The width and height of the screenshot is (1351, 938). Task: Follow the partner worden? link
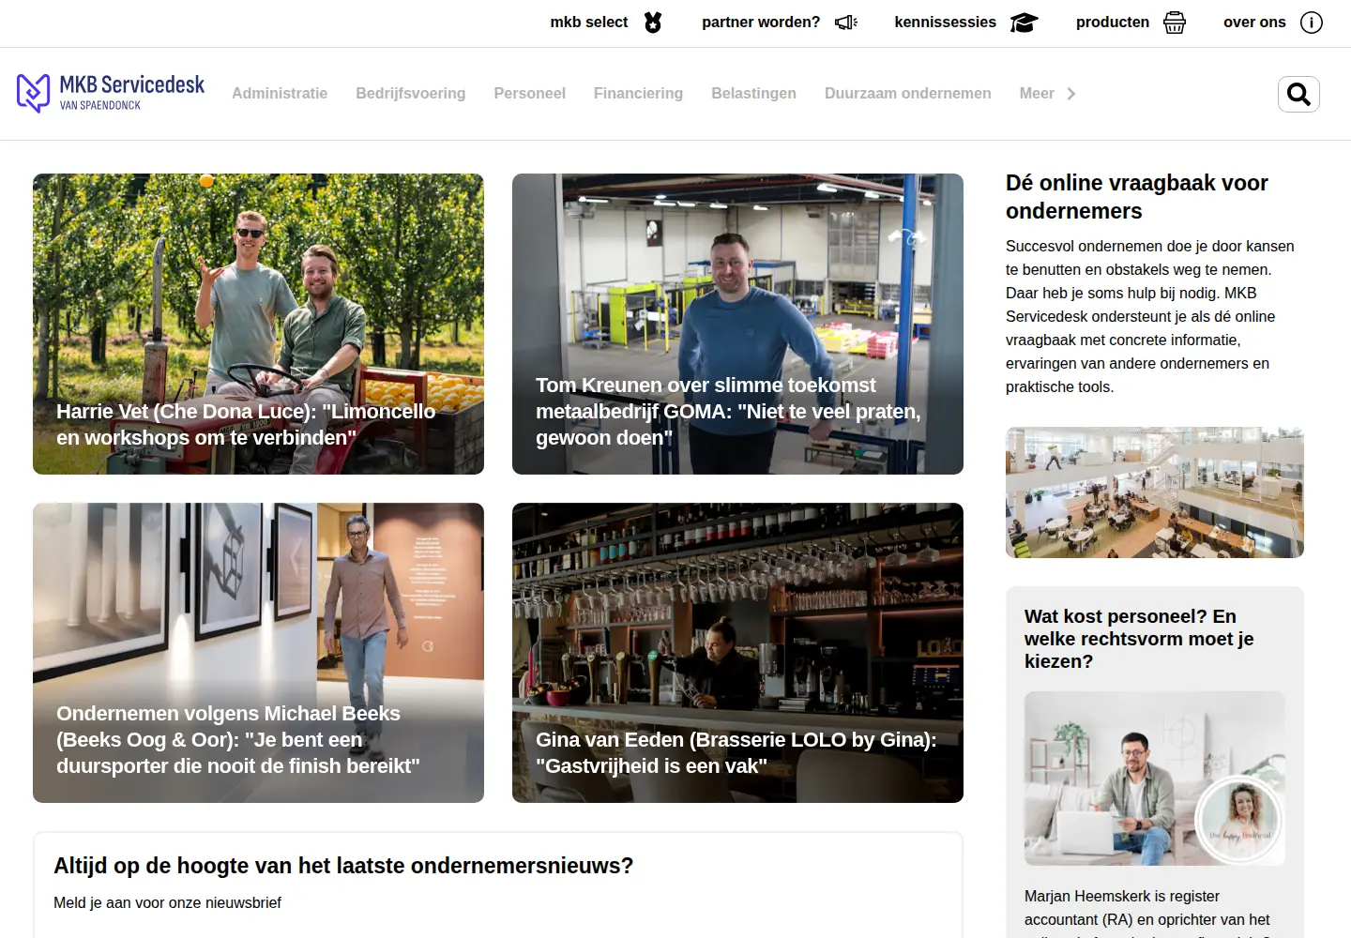[x=761, y=23]
